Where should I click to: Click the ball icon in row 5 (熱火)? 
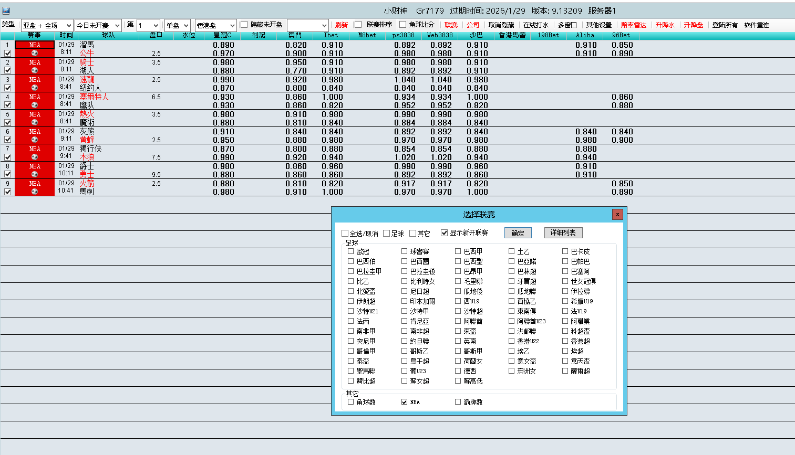point(35,122)
